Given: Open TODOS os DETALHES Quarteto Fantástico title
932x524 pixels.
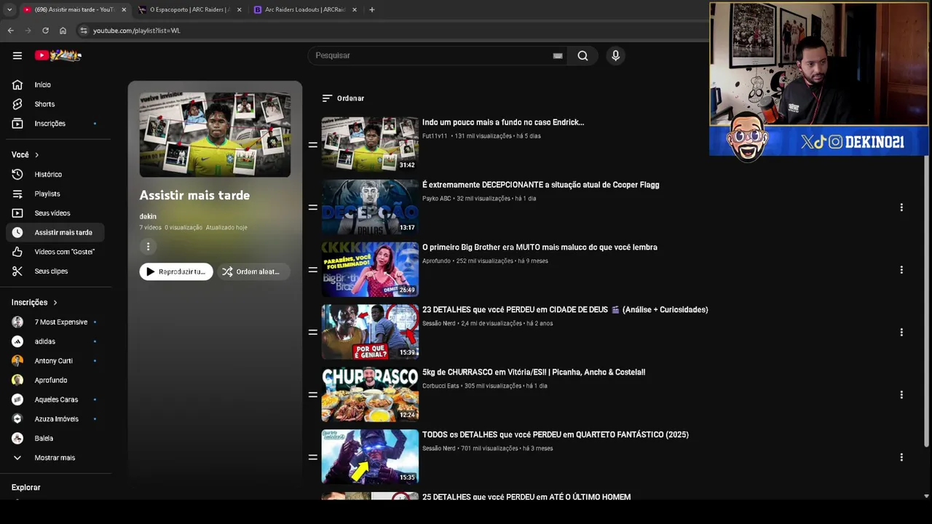Looking at the screenshot, I should click(x=556, y=434).
